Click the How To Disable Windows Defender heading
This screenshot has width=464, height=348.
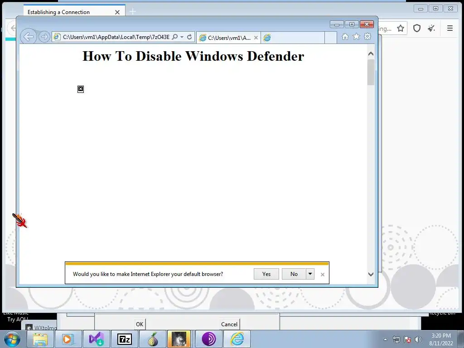tap(193, 56)
